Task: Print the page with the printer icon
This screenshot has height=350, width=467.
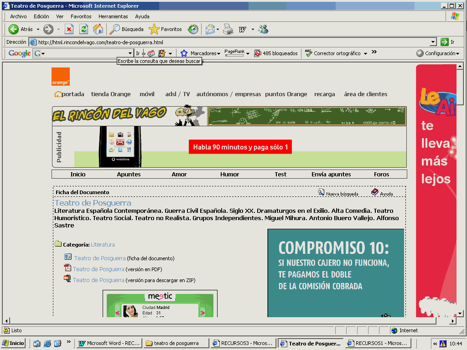Action: pyautogui.click(x=228, y=29)
